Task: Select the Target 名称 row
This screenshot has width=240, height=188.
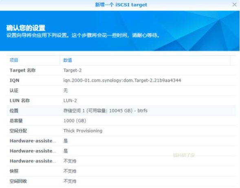Action: pos(121,70)
